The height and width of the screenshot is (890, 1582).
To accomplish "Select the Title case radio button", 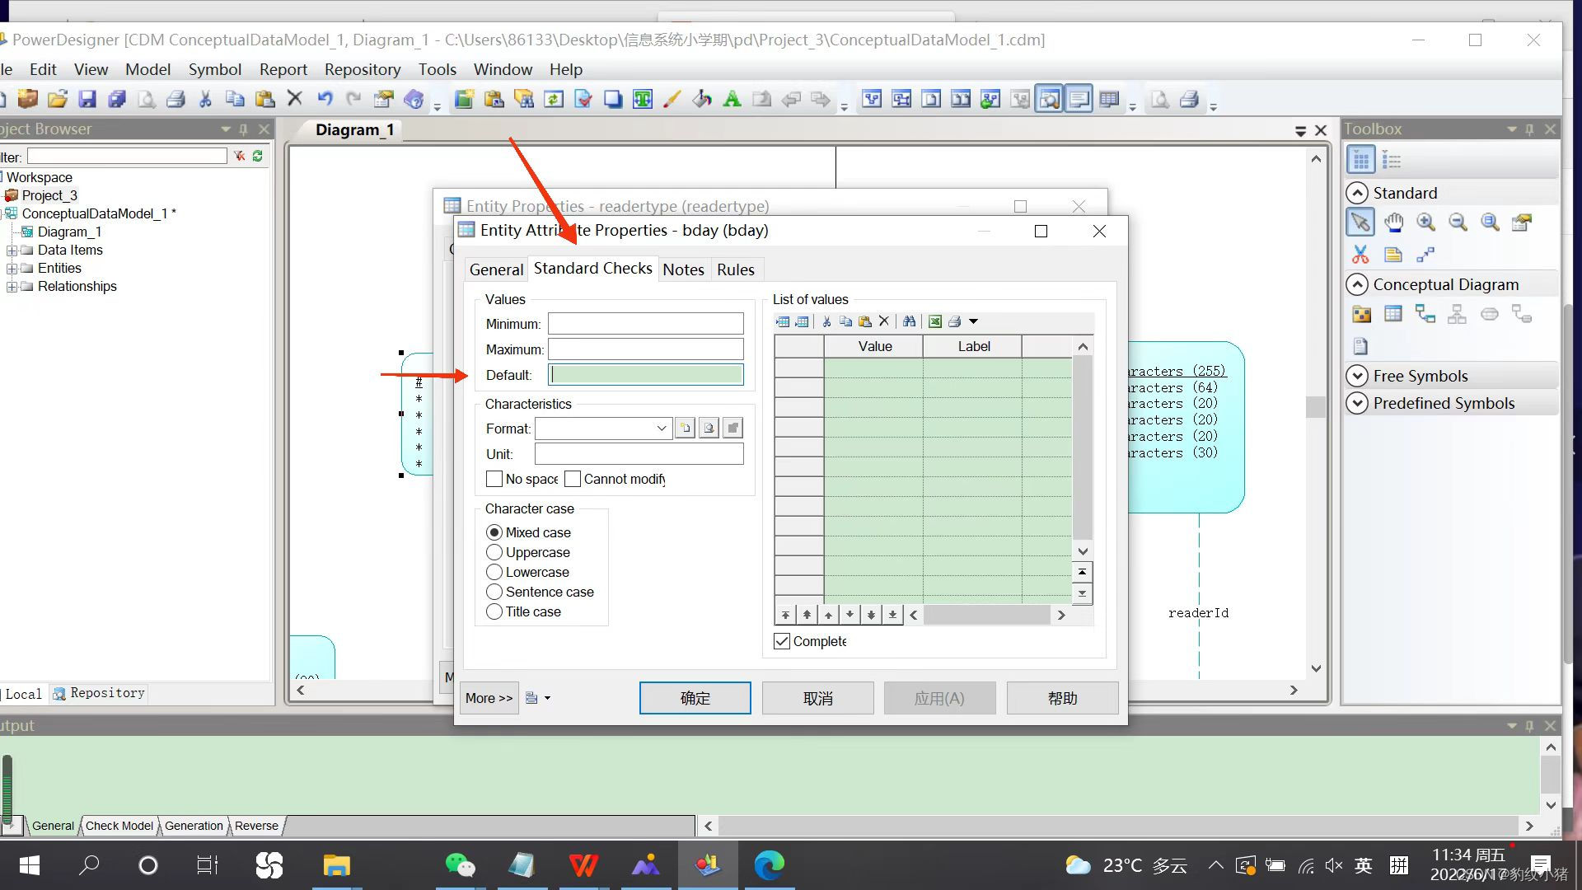I will click(494, 611).
